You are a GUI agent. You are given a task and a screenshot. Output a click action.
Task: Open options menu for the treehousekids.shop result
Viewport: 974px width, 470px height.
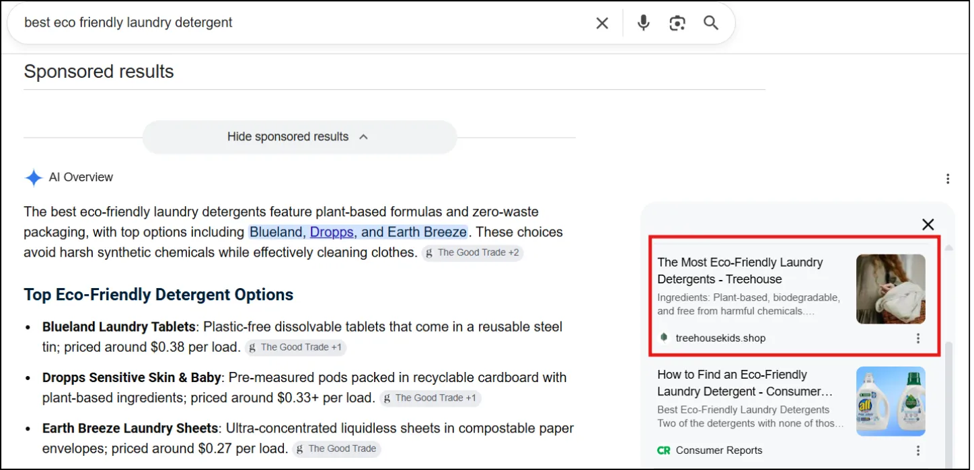(918, 338)
